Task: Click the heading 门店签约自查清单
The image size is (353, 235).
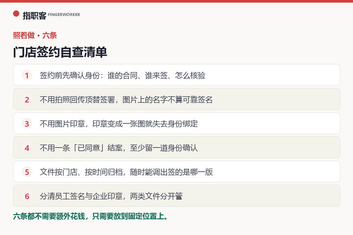Action: (60, 52)
